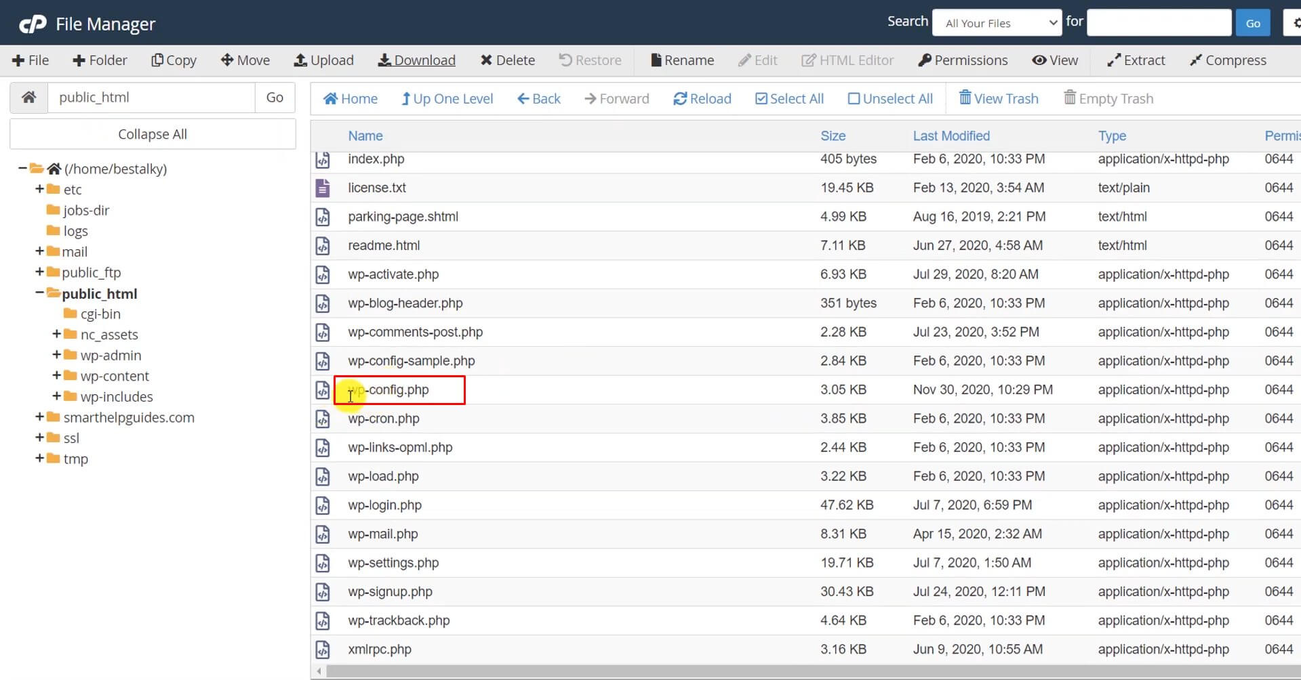Select parking-page.shtml file
Screen dimensions: 1301x680
point(403,217)
